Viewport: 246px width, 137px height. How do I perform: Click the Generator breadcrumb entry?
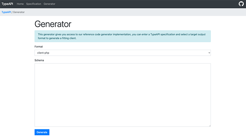click(x=19, y=12)
